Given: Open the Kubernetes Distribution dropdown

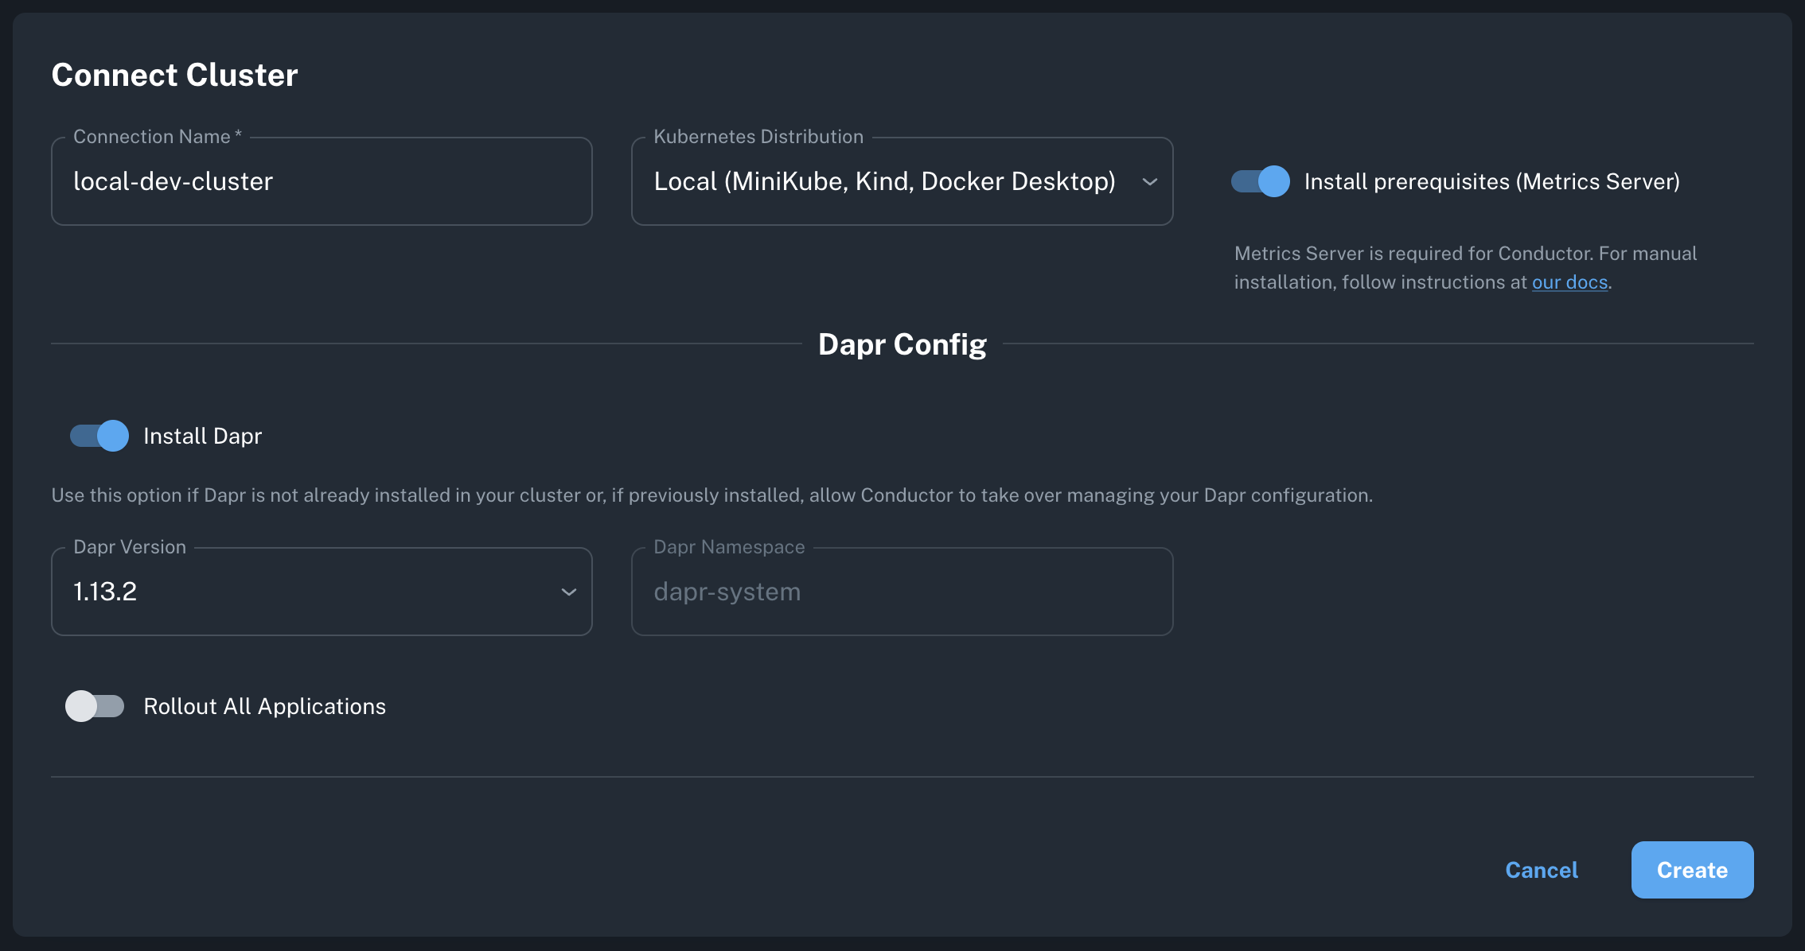Looking at the screenshot, I should point(902,181).
